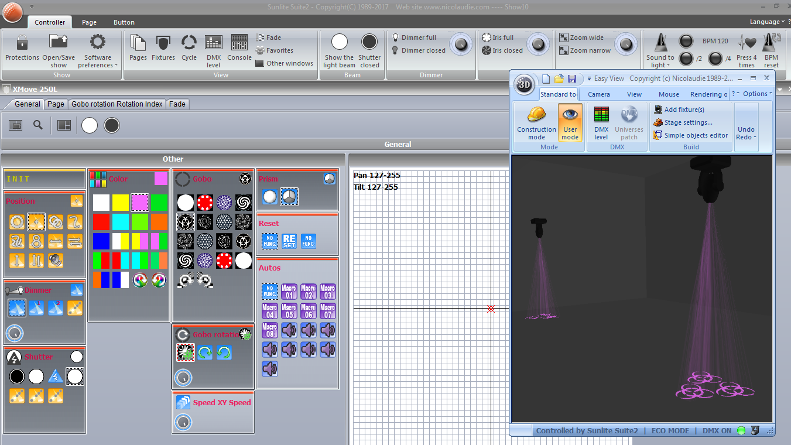This screenshot has height=445, width=791.
Task: Open the Camera tab in Easy View
Action: coord(599,94)
